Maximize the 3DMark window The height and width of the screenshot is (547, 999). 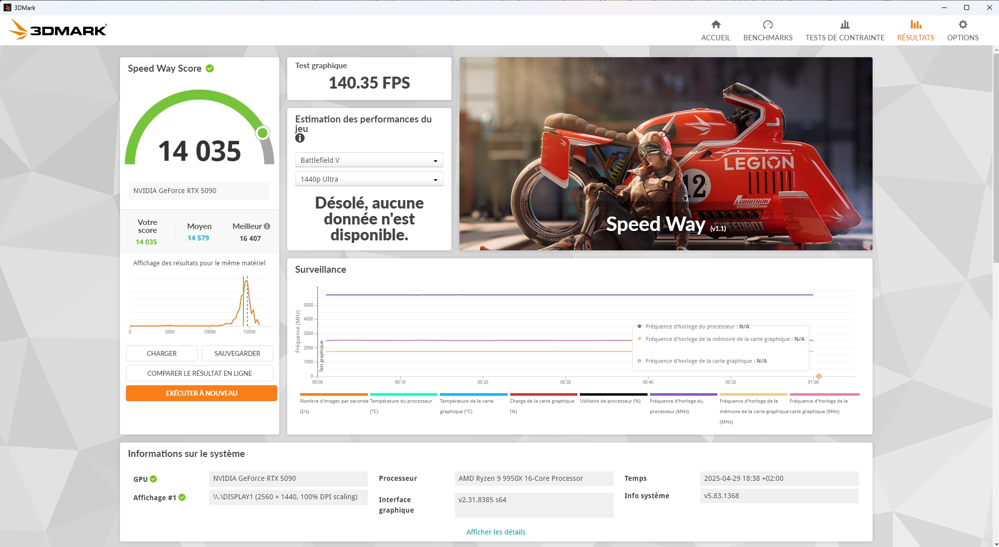(x=966, y=7)
